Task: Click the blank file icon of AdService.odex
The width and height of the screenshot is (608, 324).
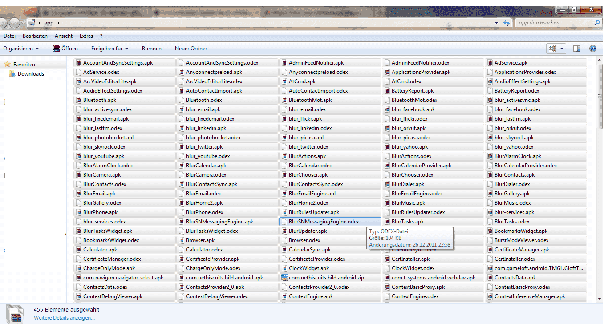Action: [x=79, y=72]
